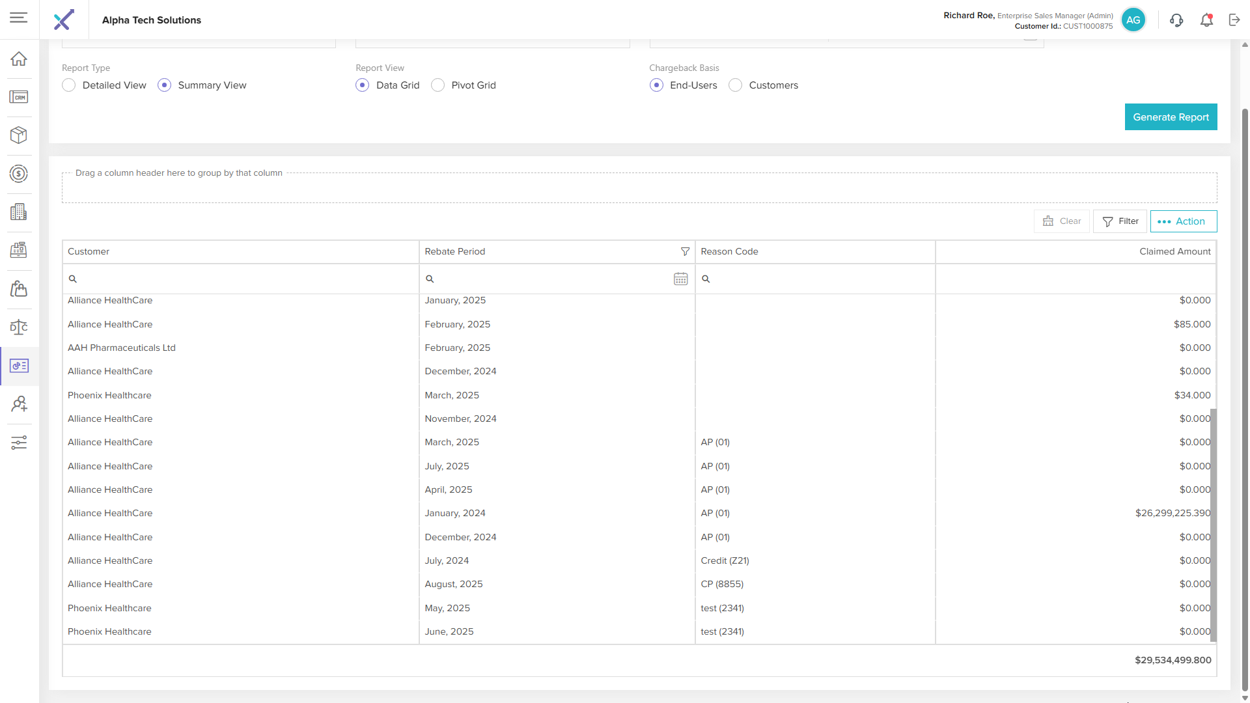The height and width of the screenshot is (703, 1250).
Task: Open the balance scale sidebar icon
Action: 19,327
